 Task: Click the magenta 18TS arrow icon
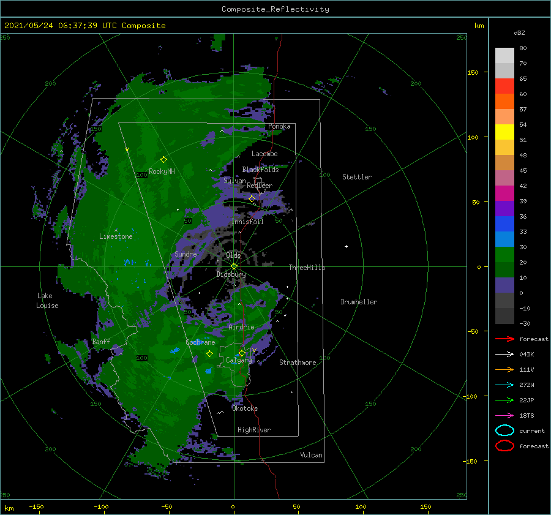click(504, 416)
